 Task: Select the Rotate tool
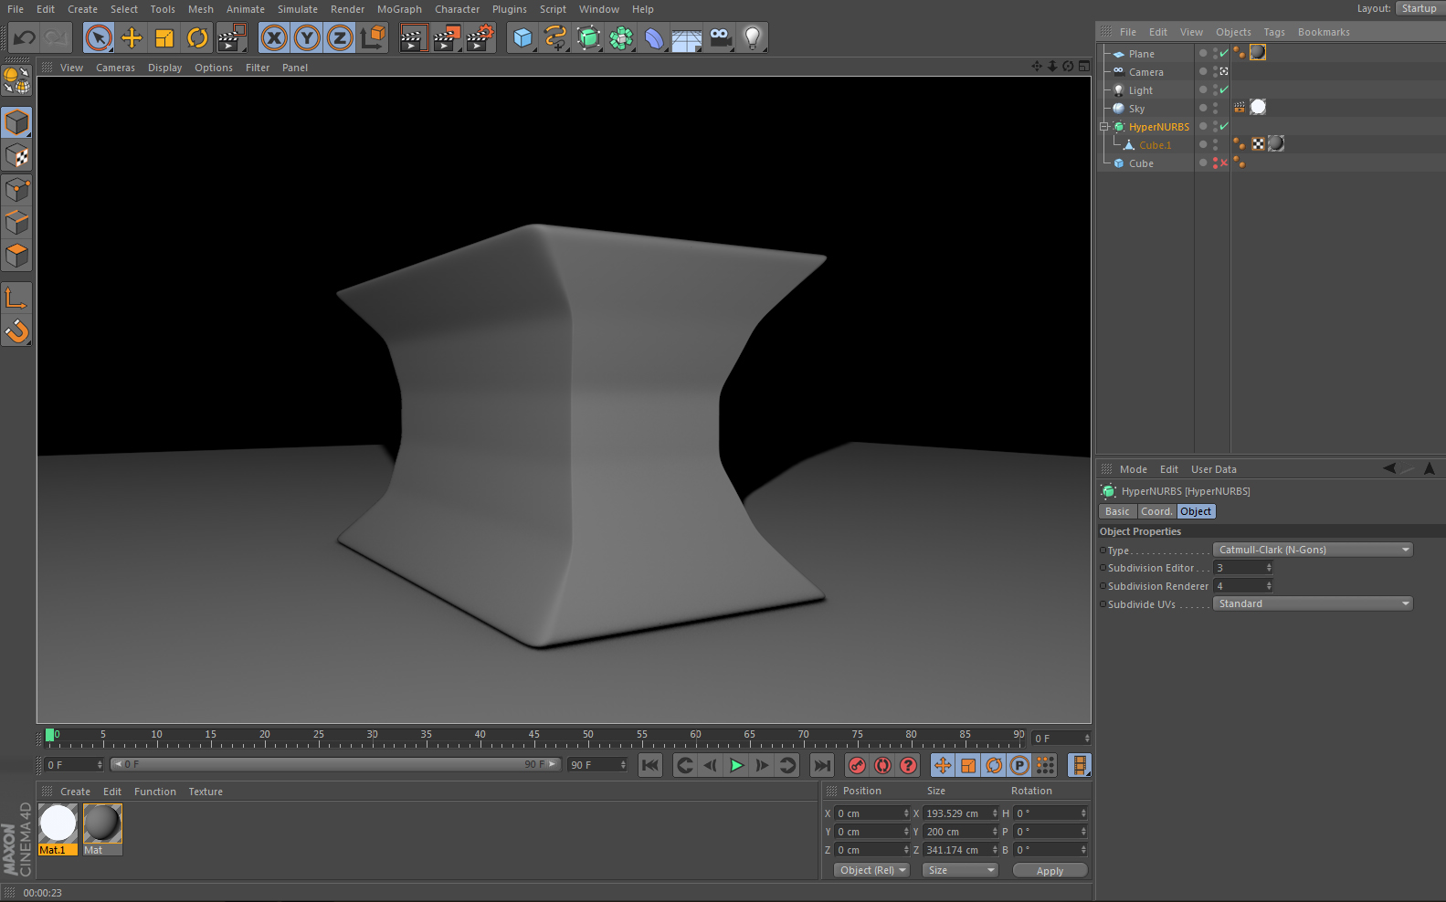coord(197,38)
